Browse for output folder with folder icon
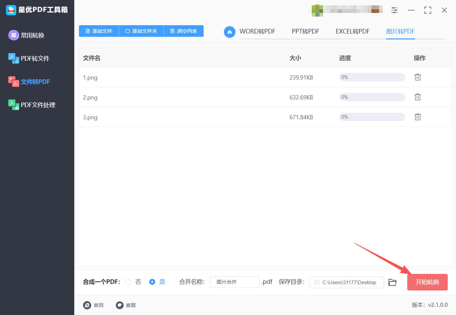456x315 pixels. [x=392, y=282]
